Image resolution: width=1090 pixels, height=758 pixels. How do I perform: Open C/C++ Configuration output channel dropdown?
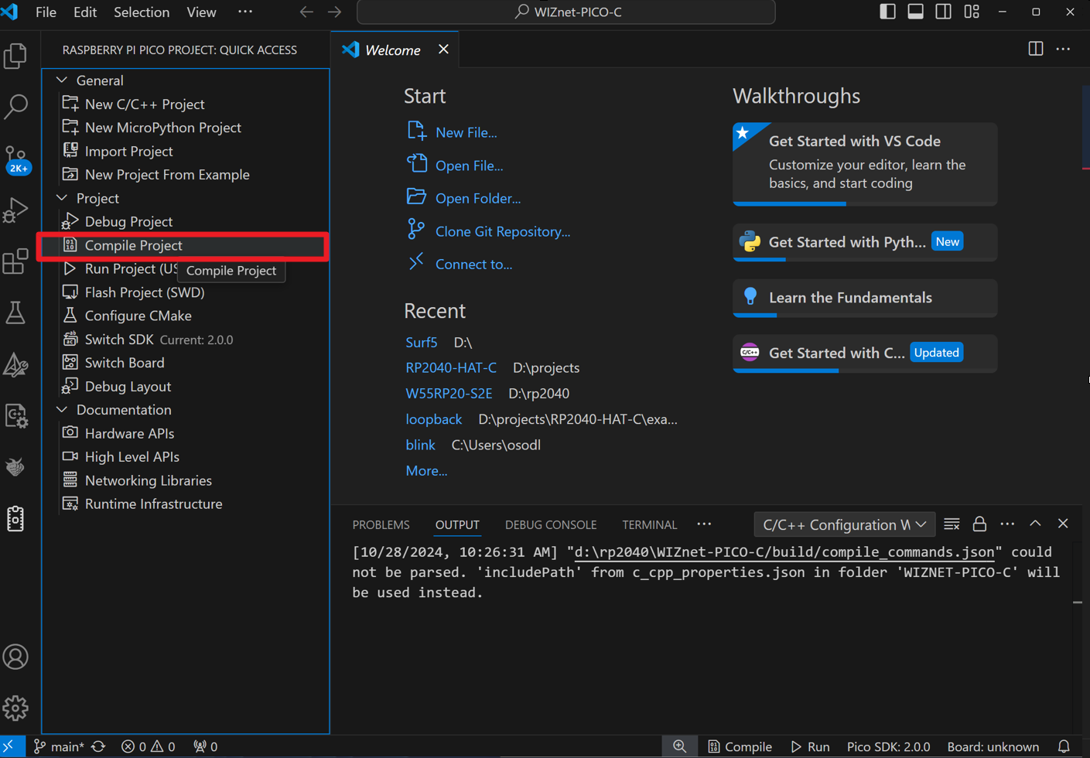click(x=845, y=524)
